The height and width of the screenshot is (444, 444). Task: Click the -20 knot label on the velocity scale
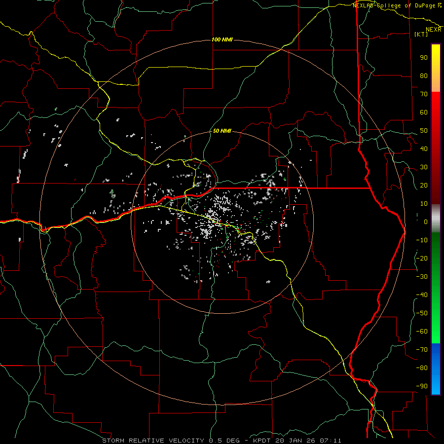[x=422, y=258]
